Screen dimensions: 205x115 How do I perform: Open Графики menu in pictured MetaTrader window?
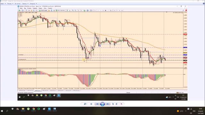click(x=35, y=8)
